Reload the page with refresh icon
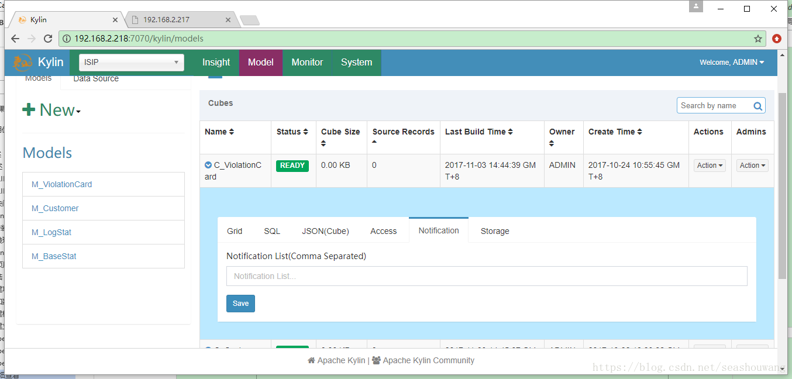The image size is (792, 379). [48, 39]
